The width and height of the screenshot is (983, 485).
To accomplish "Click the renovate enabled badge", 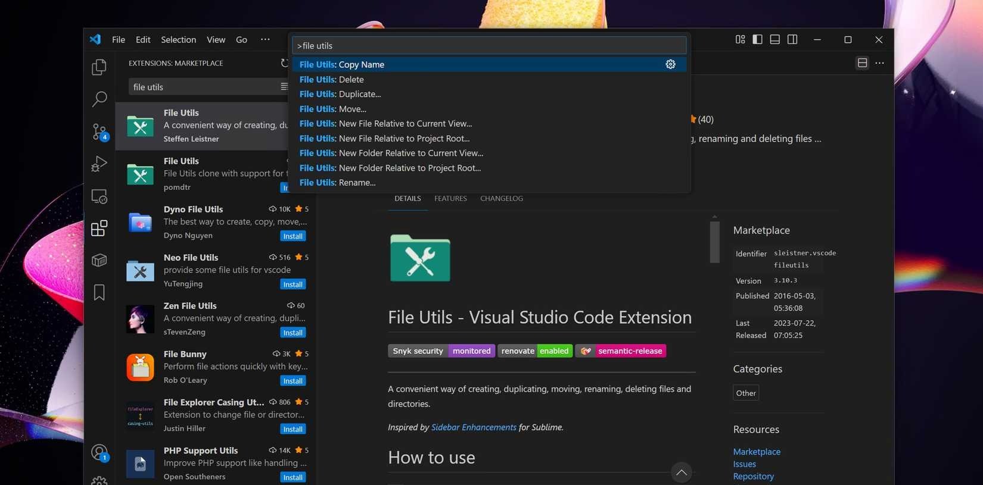I will click(535, 351).
